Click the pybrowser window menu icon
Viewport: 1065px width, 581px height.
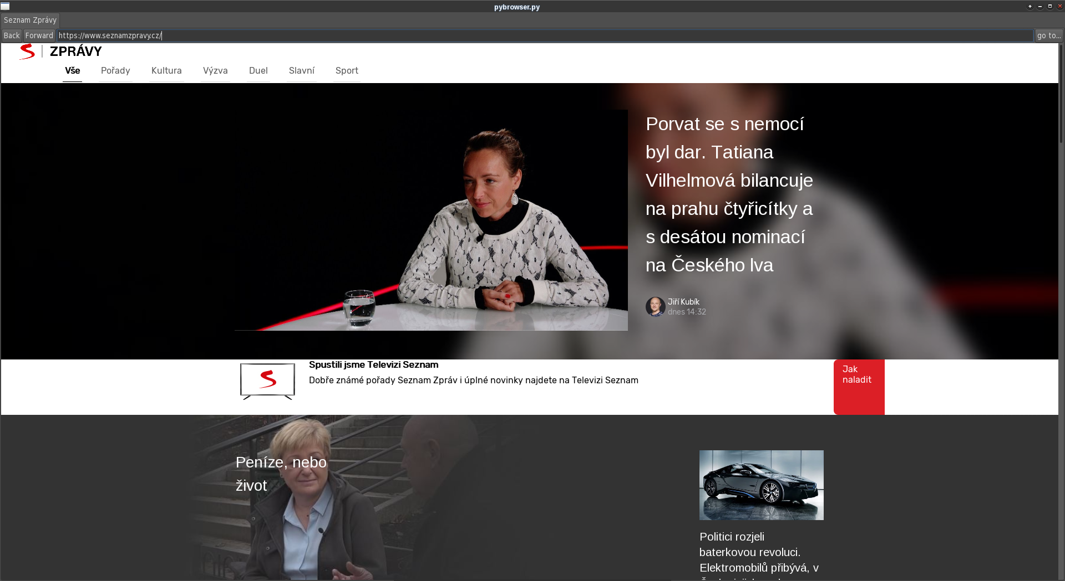click(x=5, y=6)
